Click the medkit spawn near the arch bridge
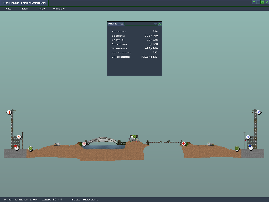The width and height of the screenshot is (269, 202). pos(84,144)
